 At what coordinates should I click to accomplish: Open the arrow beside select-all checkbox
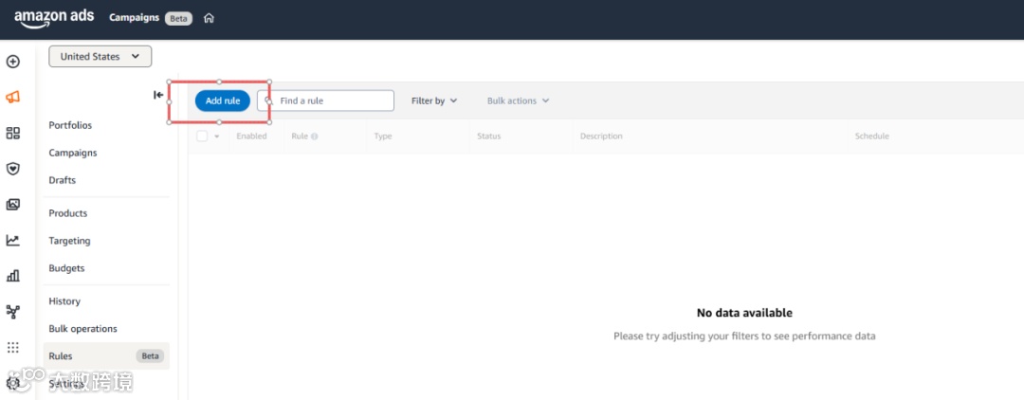click(x=217, y=136)
